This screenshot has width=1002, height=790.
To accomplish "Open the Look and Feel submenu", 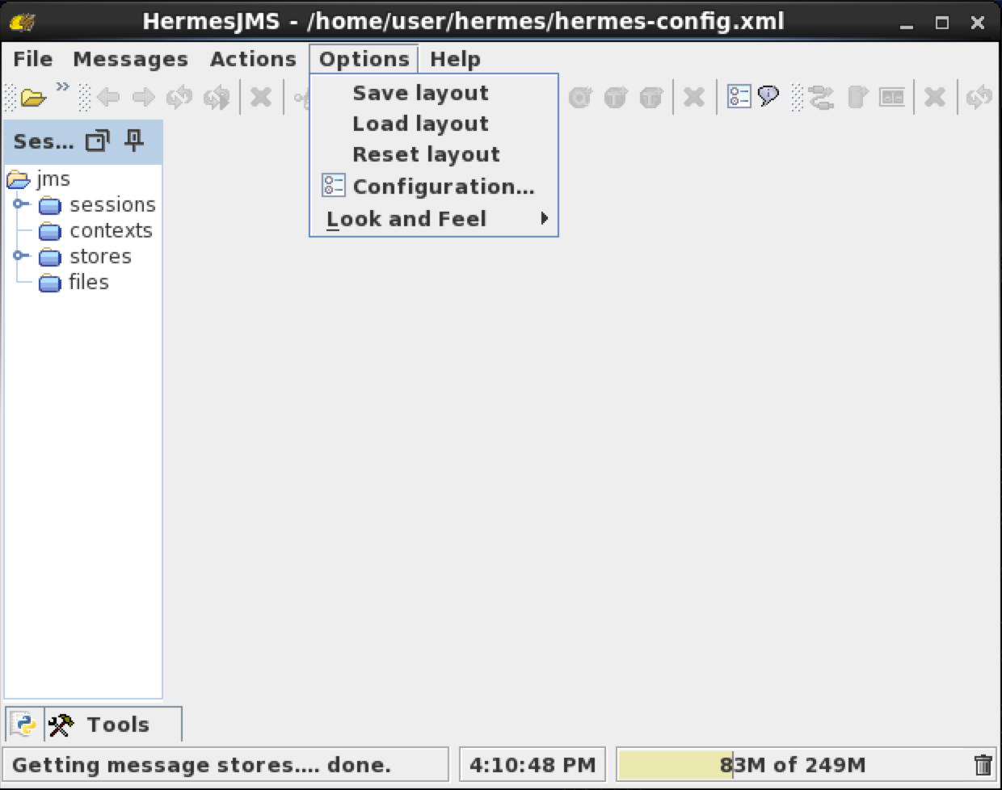I will pyautogui.click(x=434, y=218).
